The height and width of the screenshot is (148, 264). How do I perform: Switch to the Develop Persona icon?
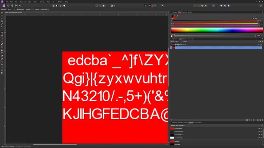pos(12,5)
